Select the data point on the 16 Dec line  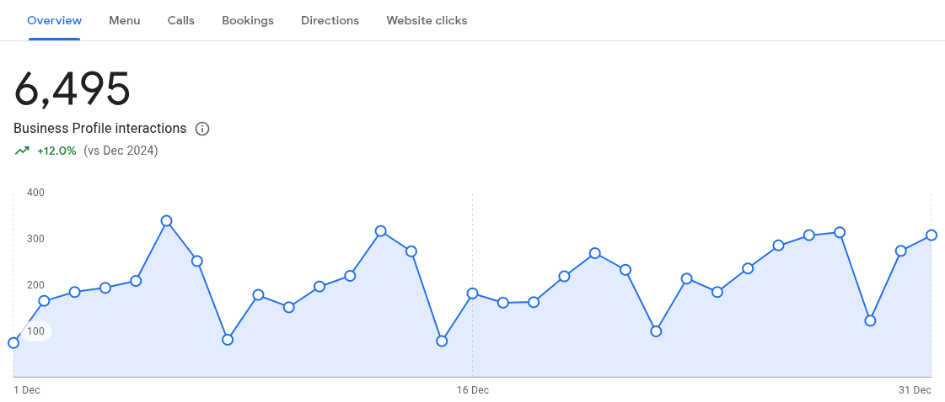click(472, 294)
